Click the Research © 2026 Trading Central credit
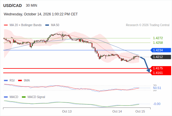The image size is (172, 116). (148, 25)
